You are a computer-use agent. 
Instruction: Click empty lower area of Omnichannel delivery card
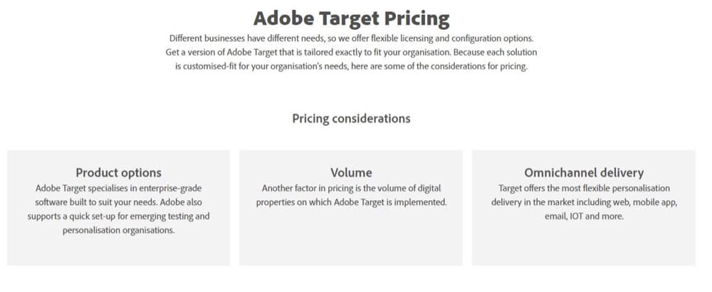[x=584, y=245]
